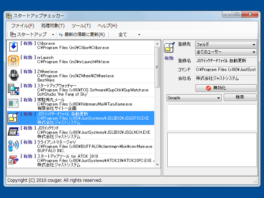Click the スタートアップウォッチャー magnifier icon
264x198 pixels.
coord(13,89)
